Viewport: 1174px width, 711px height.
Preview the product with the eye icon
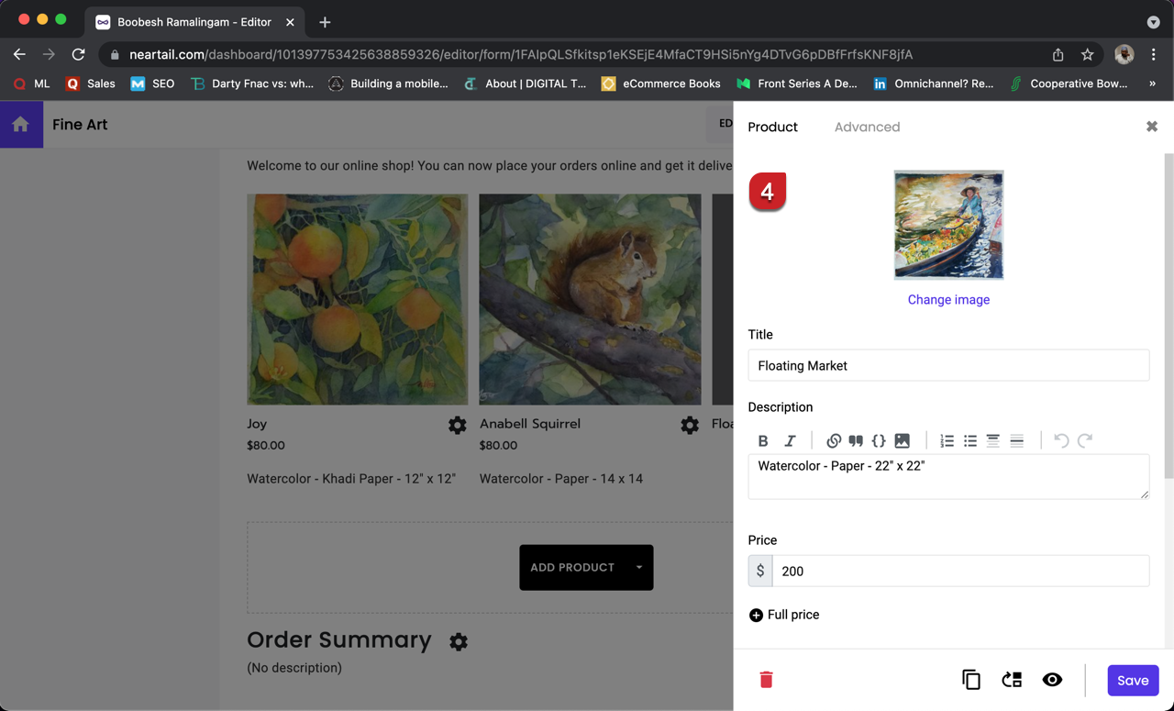click(x=1052, y=680)
